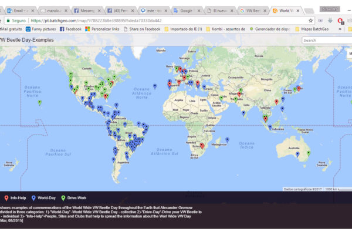Switch to the Google browser tab
The image size is (352, 235).
tap(185, 11)
